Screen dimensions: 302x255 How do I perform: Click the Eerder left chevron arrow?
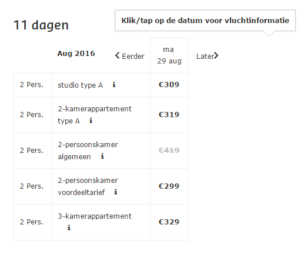pyautogui.click(x=117, y=56)
